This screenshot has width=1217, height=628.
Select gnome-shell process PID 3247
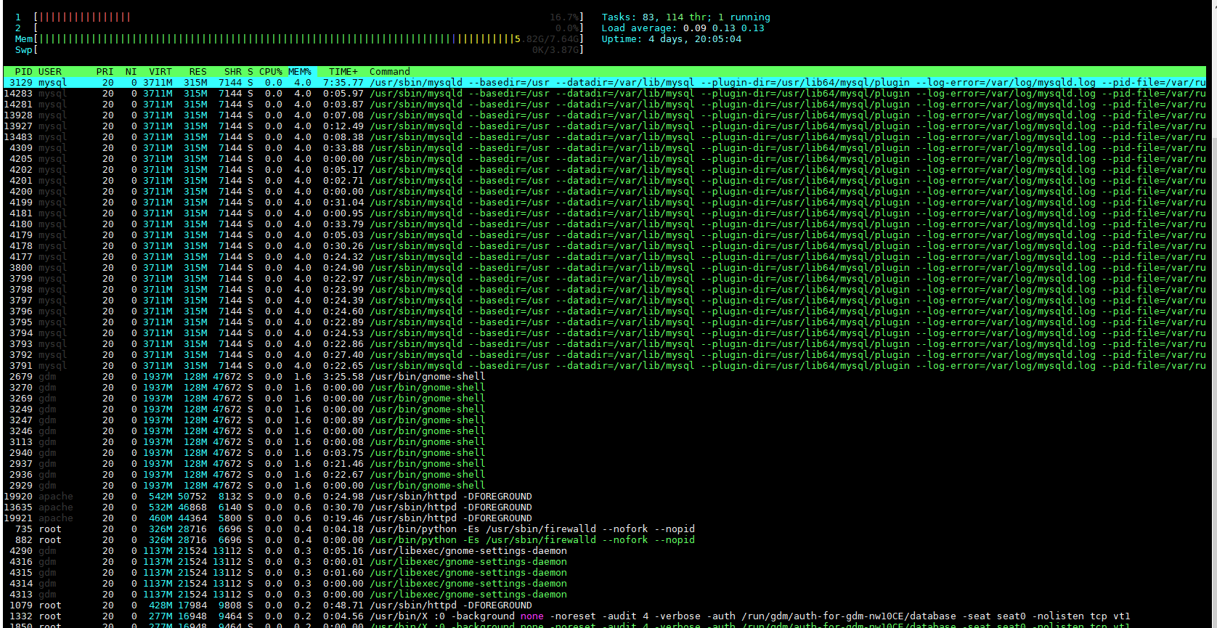[605, 420]
